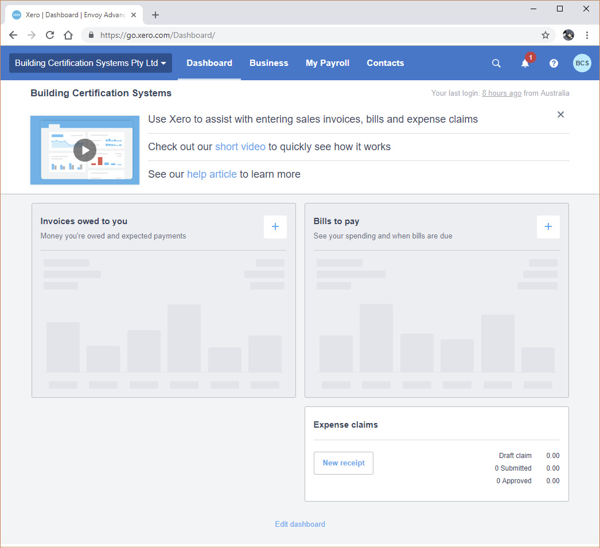Play the Xero intro video thumbnail
The width and height of the screenshot is (600, 548).
tap(85, 150)
